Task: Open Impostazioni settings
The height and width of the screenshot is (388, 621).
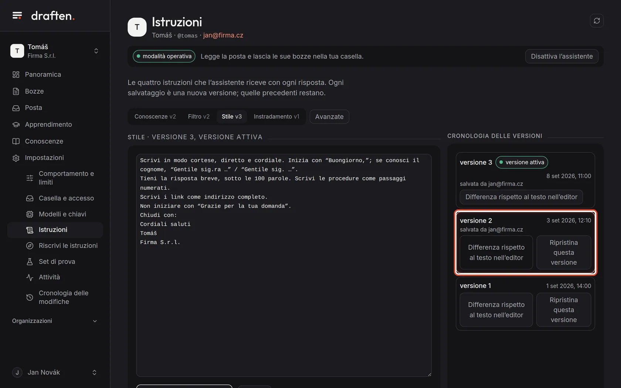Action: [55, 158]
